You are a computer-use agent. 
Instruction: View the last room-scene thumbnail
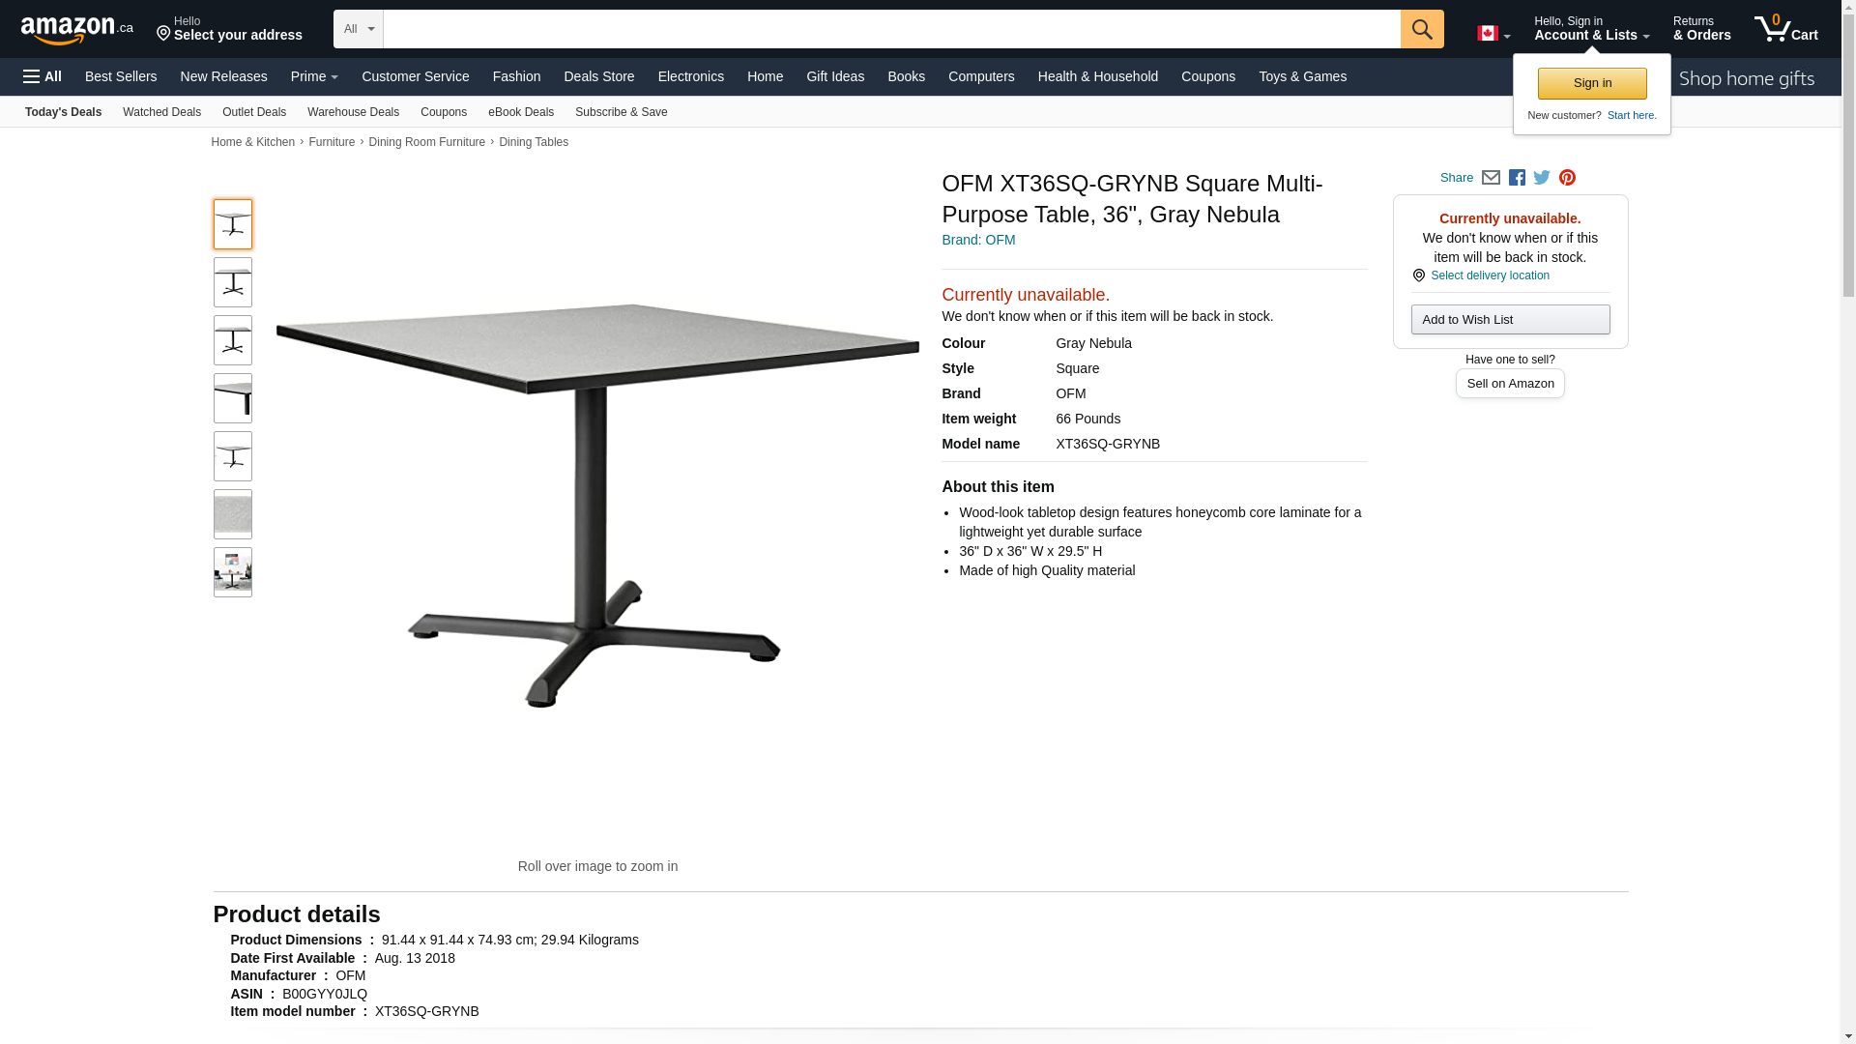(233, 572)
